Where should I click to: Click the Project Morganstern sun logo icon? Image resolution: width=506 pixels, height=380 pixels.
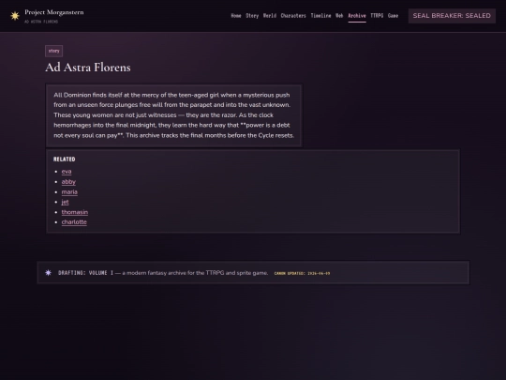point(15,16)
